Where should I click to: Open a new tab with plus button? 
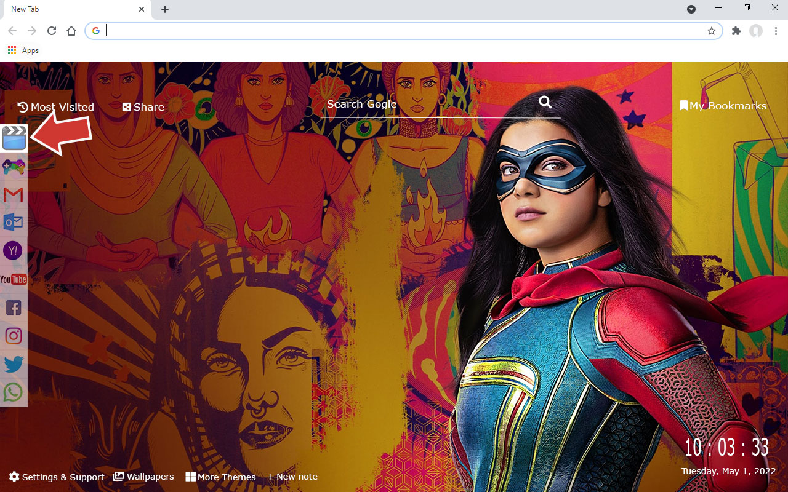(x=165, y=9)
